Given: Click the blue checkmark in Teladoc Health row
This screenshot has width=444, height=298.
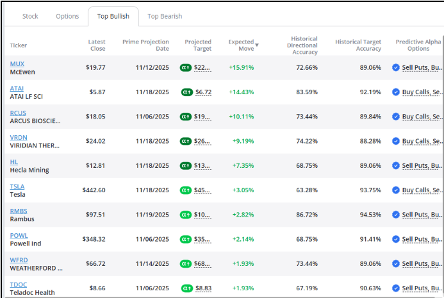Looking at the screenshot, I should (396, 288).
